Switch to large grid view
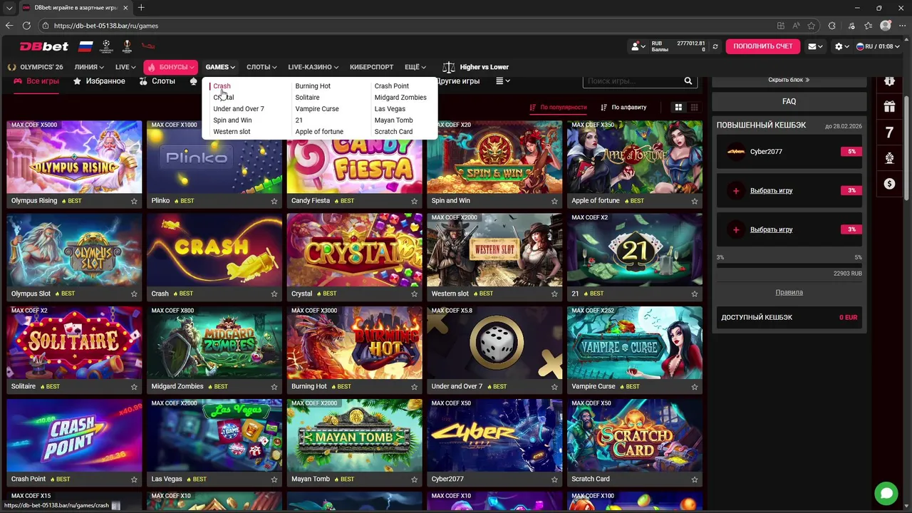This screenshot has width=912, height=513. (678, 107)
